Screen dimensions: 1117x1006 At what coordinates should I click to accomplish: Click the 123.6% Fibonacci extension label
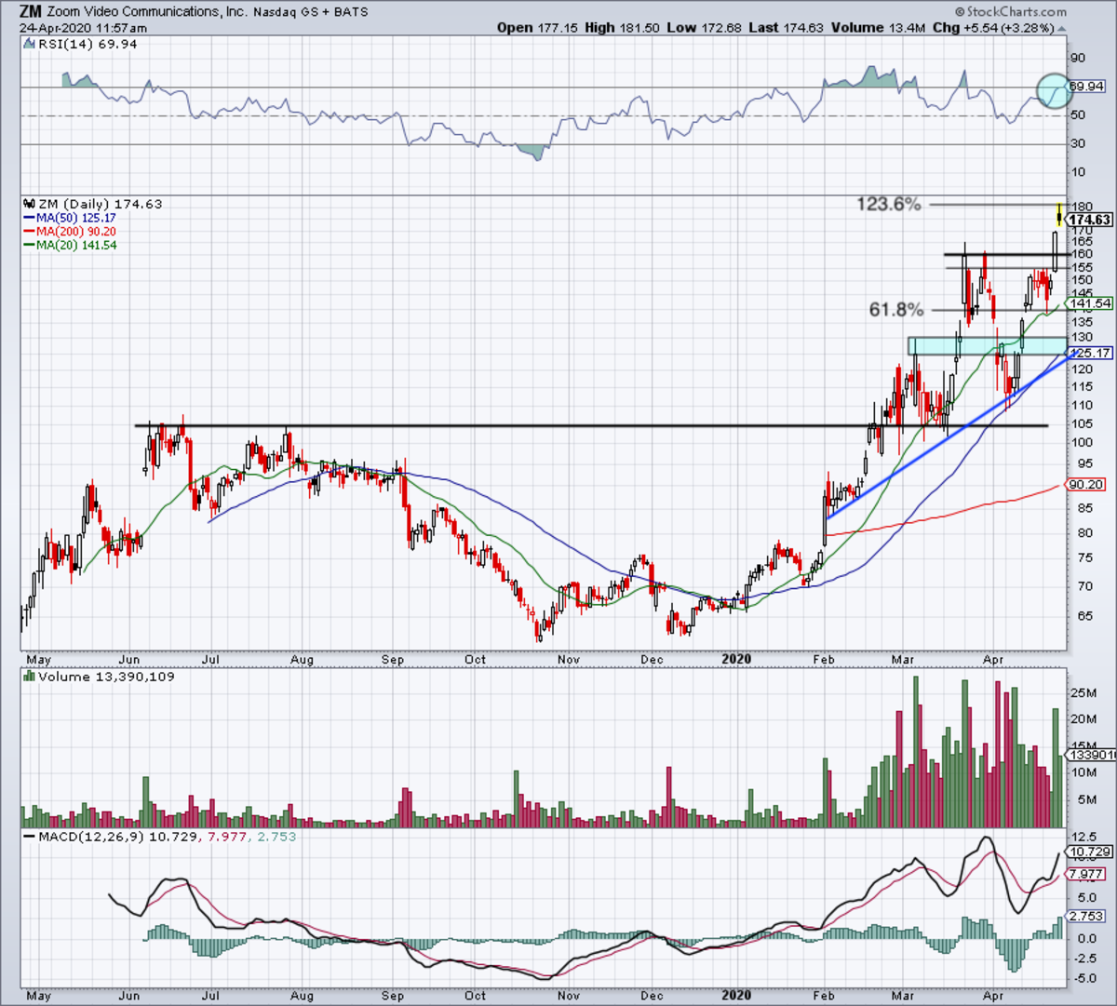(888, 204)
